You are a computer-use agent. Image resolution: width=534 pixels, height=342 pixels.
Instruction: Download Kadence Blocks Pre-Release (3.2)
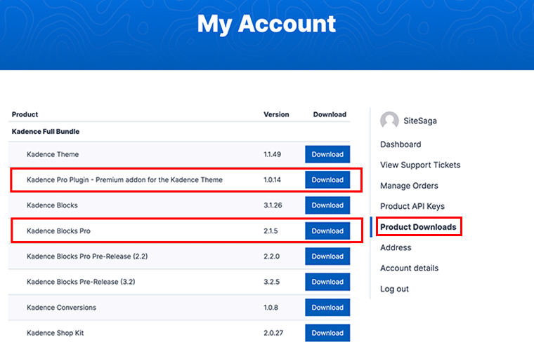tap(327, 282)
